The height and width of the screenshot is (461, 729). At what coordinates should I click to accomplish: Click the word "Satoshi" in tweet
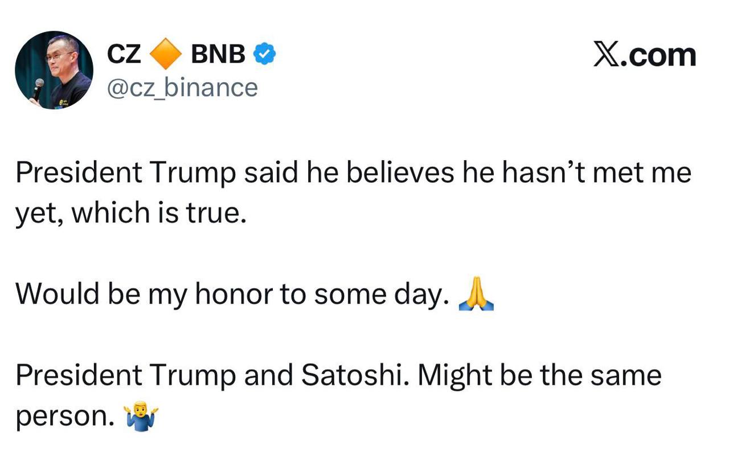353,376
